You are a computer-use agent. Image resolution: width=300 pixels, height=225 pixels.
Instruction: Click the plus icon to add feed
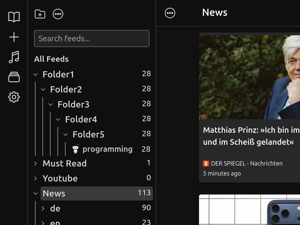(14, 37)
